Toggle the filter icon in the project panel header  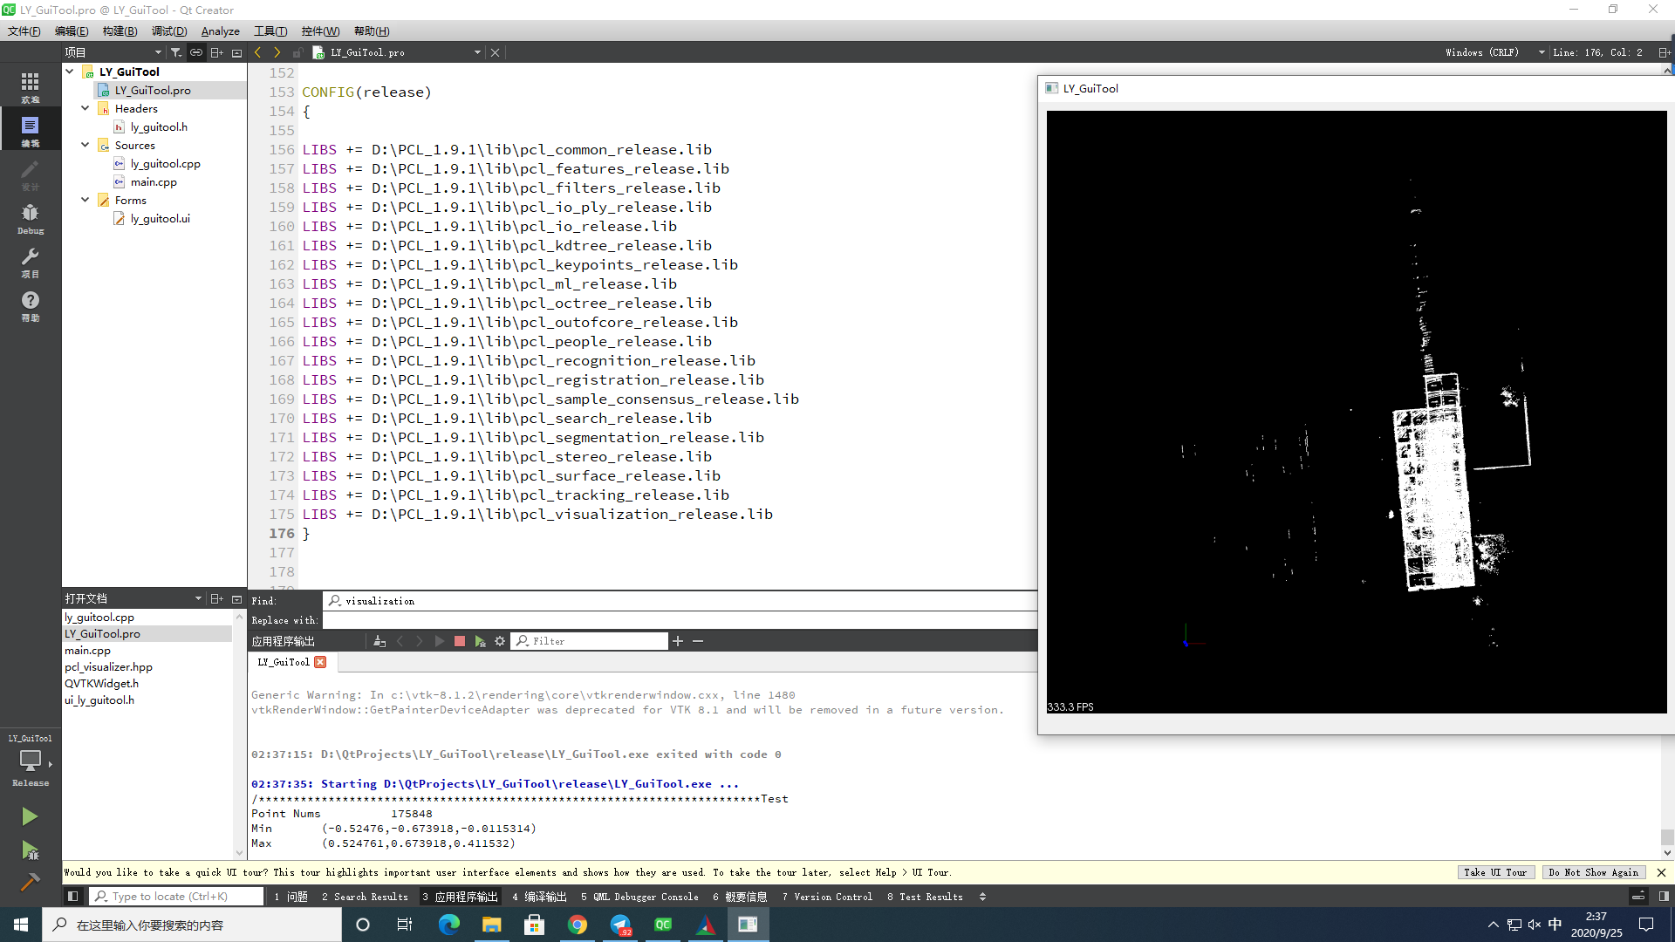coord(176,52)
